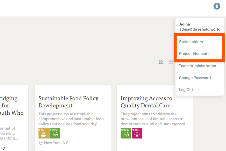Click the Dental Care project description text
226x151 pixels.
point(154,119)
